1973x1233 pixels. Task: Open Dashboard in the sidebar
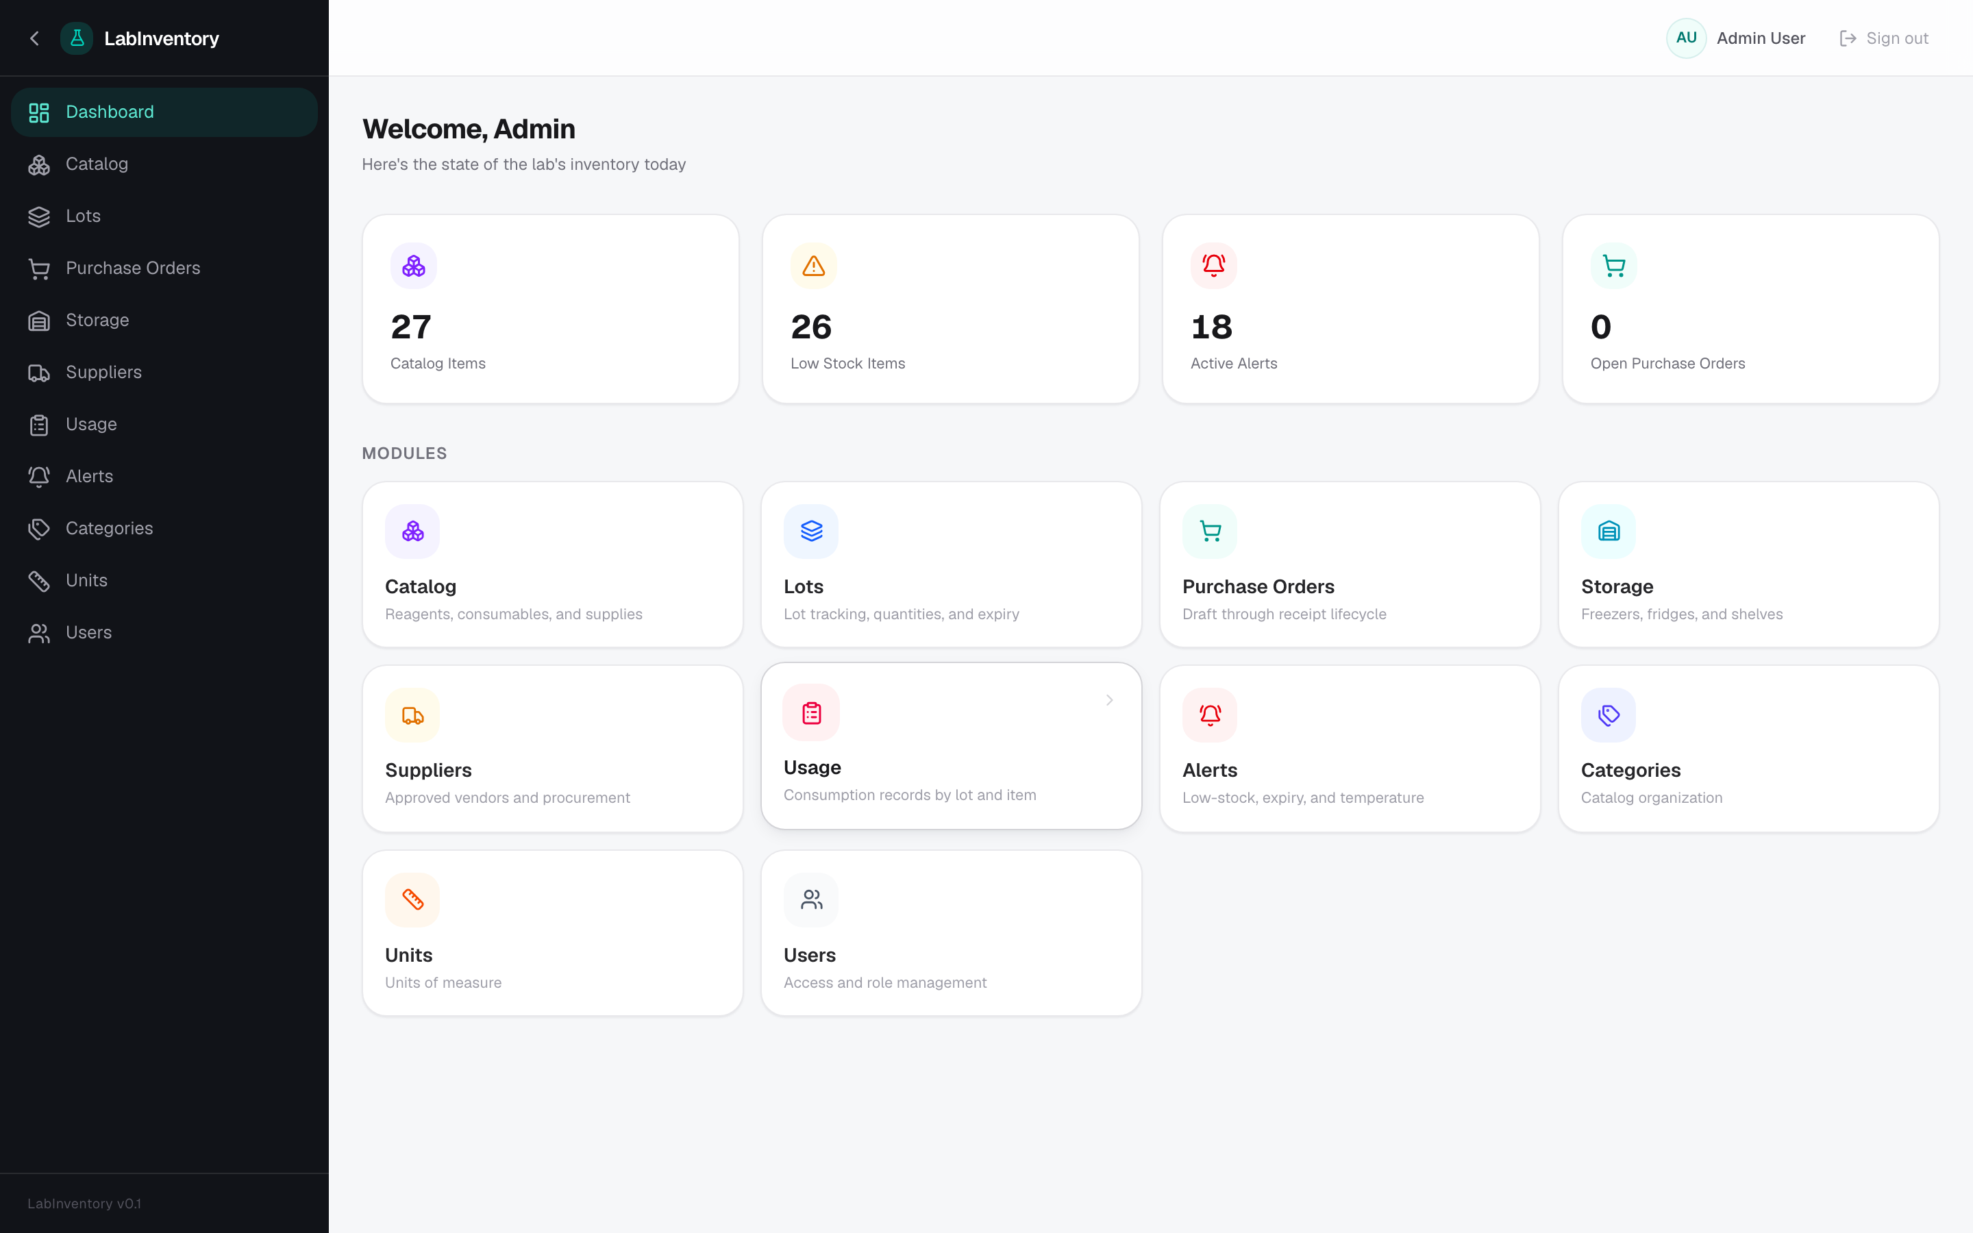[164, 112]
